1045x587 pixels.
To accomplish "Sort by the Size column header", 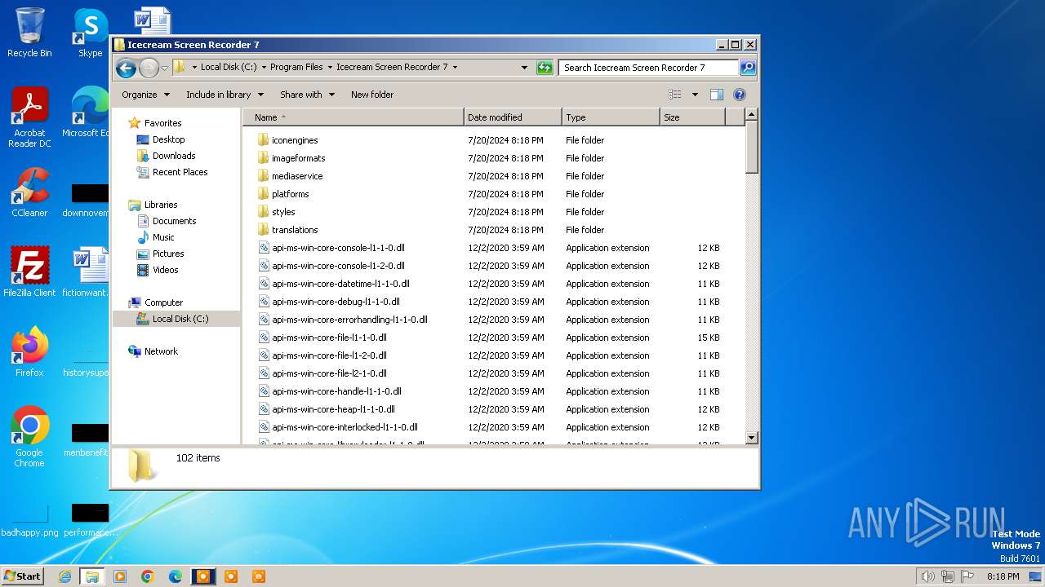I will [x=692, y=117].
